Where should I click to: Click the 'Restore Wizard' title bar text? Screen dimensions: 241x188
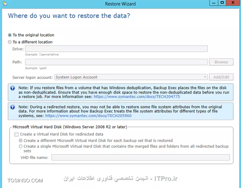point(120,4)
